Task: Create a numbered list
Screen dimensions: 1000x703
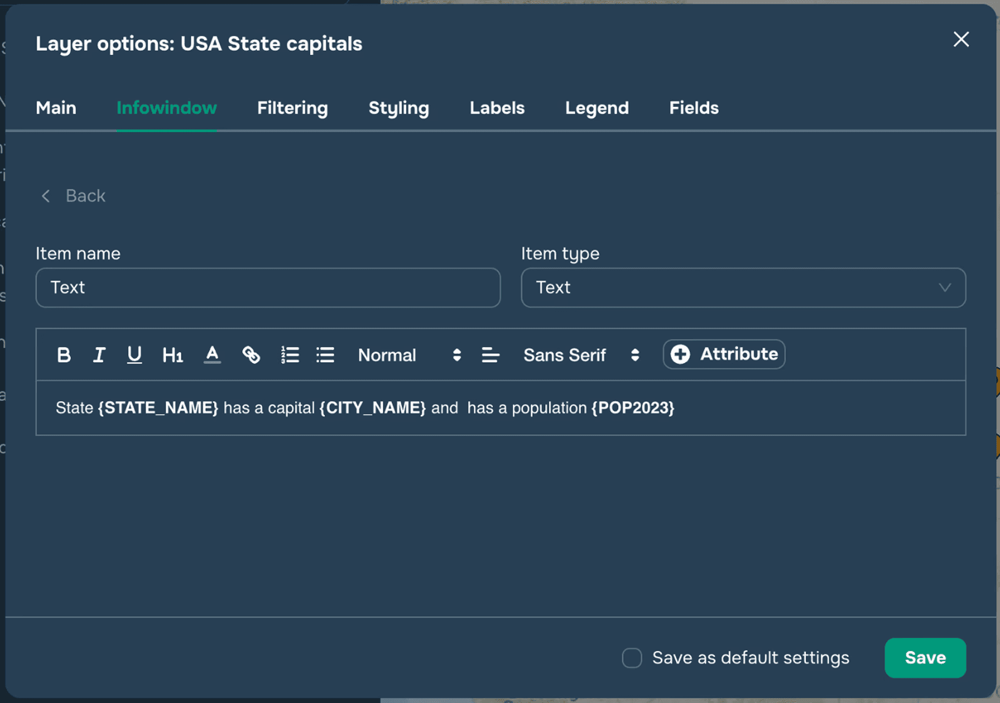Action: 290,355
